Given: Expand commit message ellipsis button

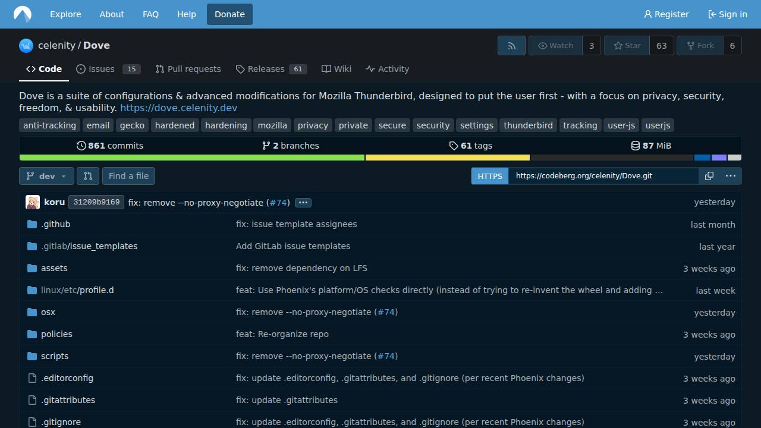Looking at the screenshot, I should (303, 203).
